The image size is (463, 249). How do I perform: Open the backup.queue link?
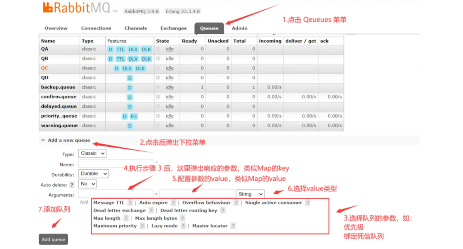point(58,88)
